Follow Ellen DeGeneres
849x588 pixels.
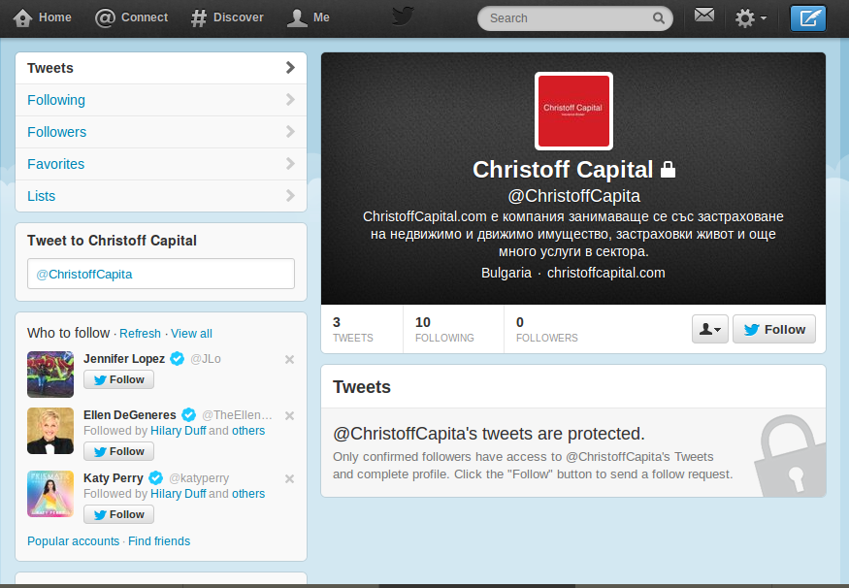pos(118,451)
